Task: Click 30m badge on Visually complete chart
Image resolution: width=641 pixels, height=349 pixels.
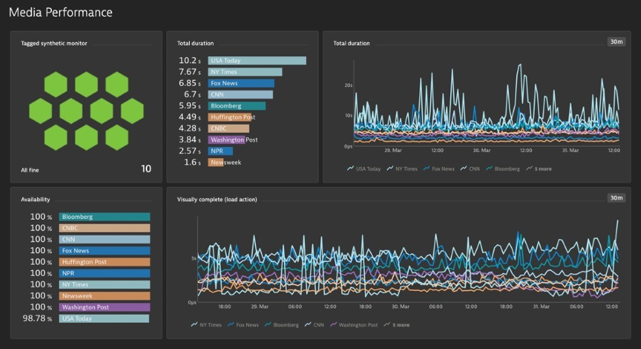Action: click(616, 198)
